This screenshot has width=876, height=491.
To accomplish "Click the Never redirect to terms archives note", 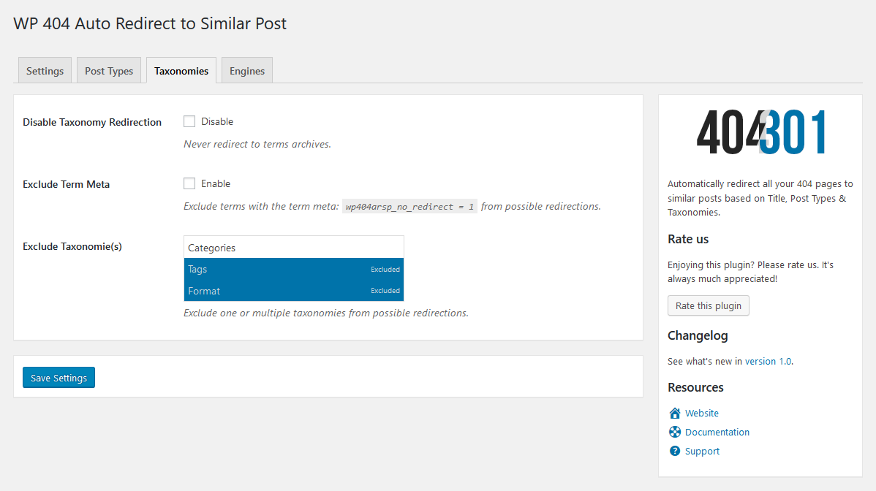I will point(257,144).
